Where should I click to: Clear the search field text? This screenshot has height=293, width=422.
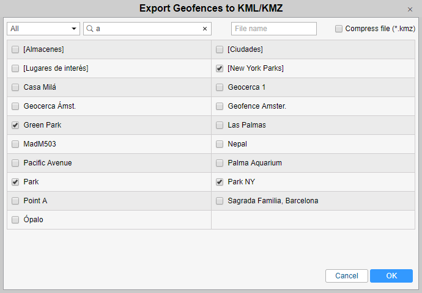pyautogui.click(x=205, y=29)
